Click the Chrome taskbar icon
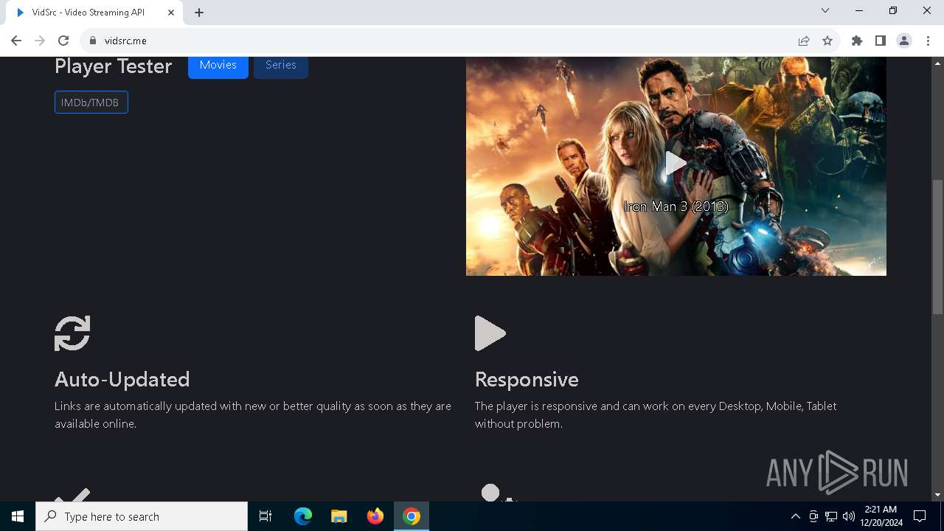The height and width of the screenshot is (531, 944). pyautogui.click(x=412, y=516)
